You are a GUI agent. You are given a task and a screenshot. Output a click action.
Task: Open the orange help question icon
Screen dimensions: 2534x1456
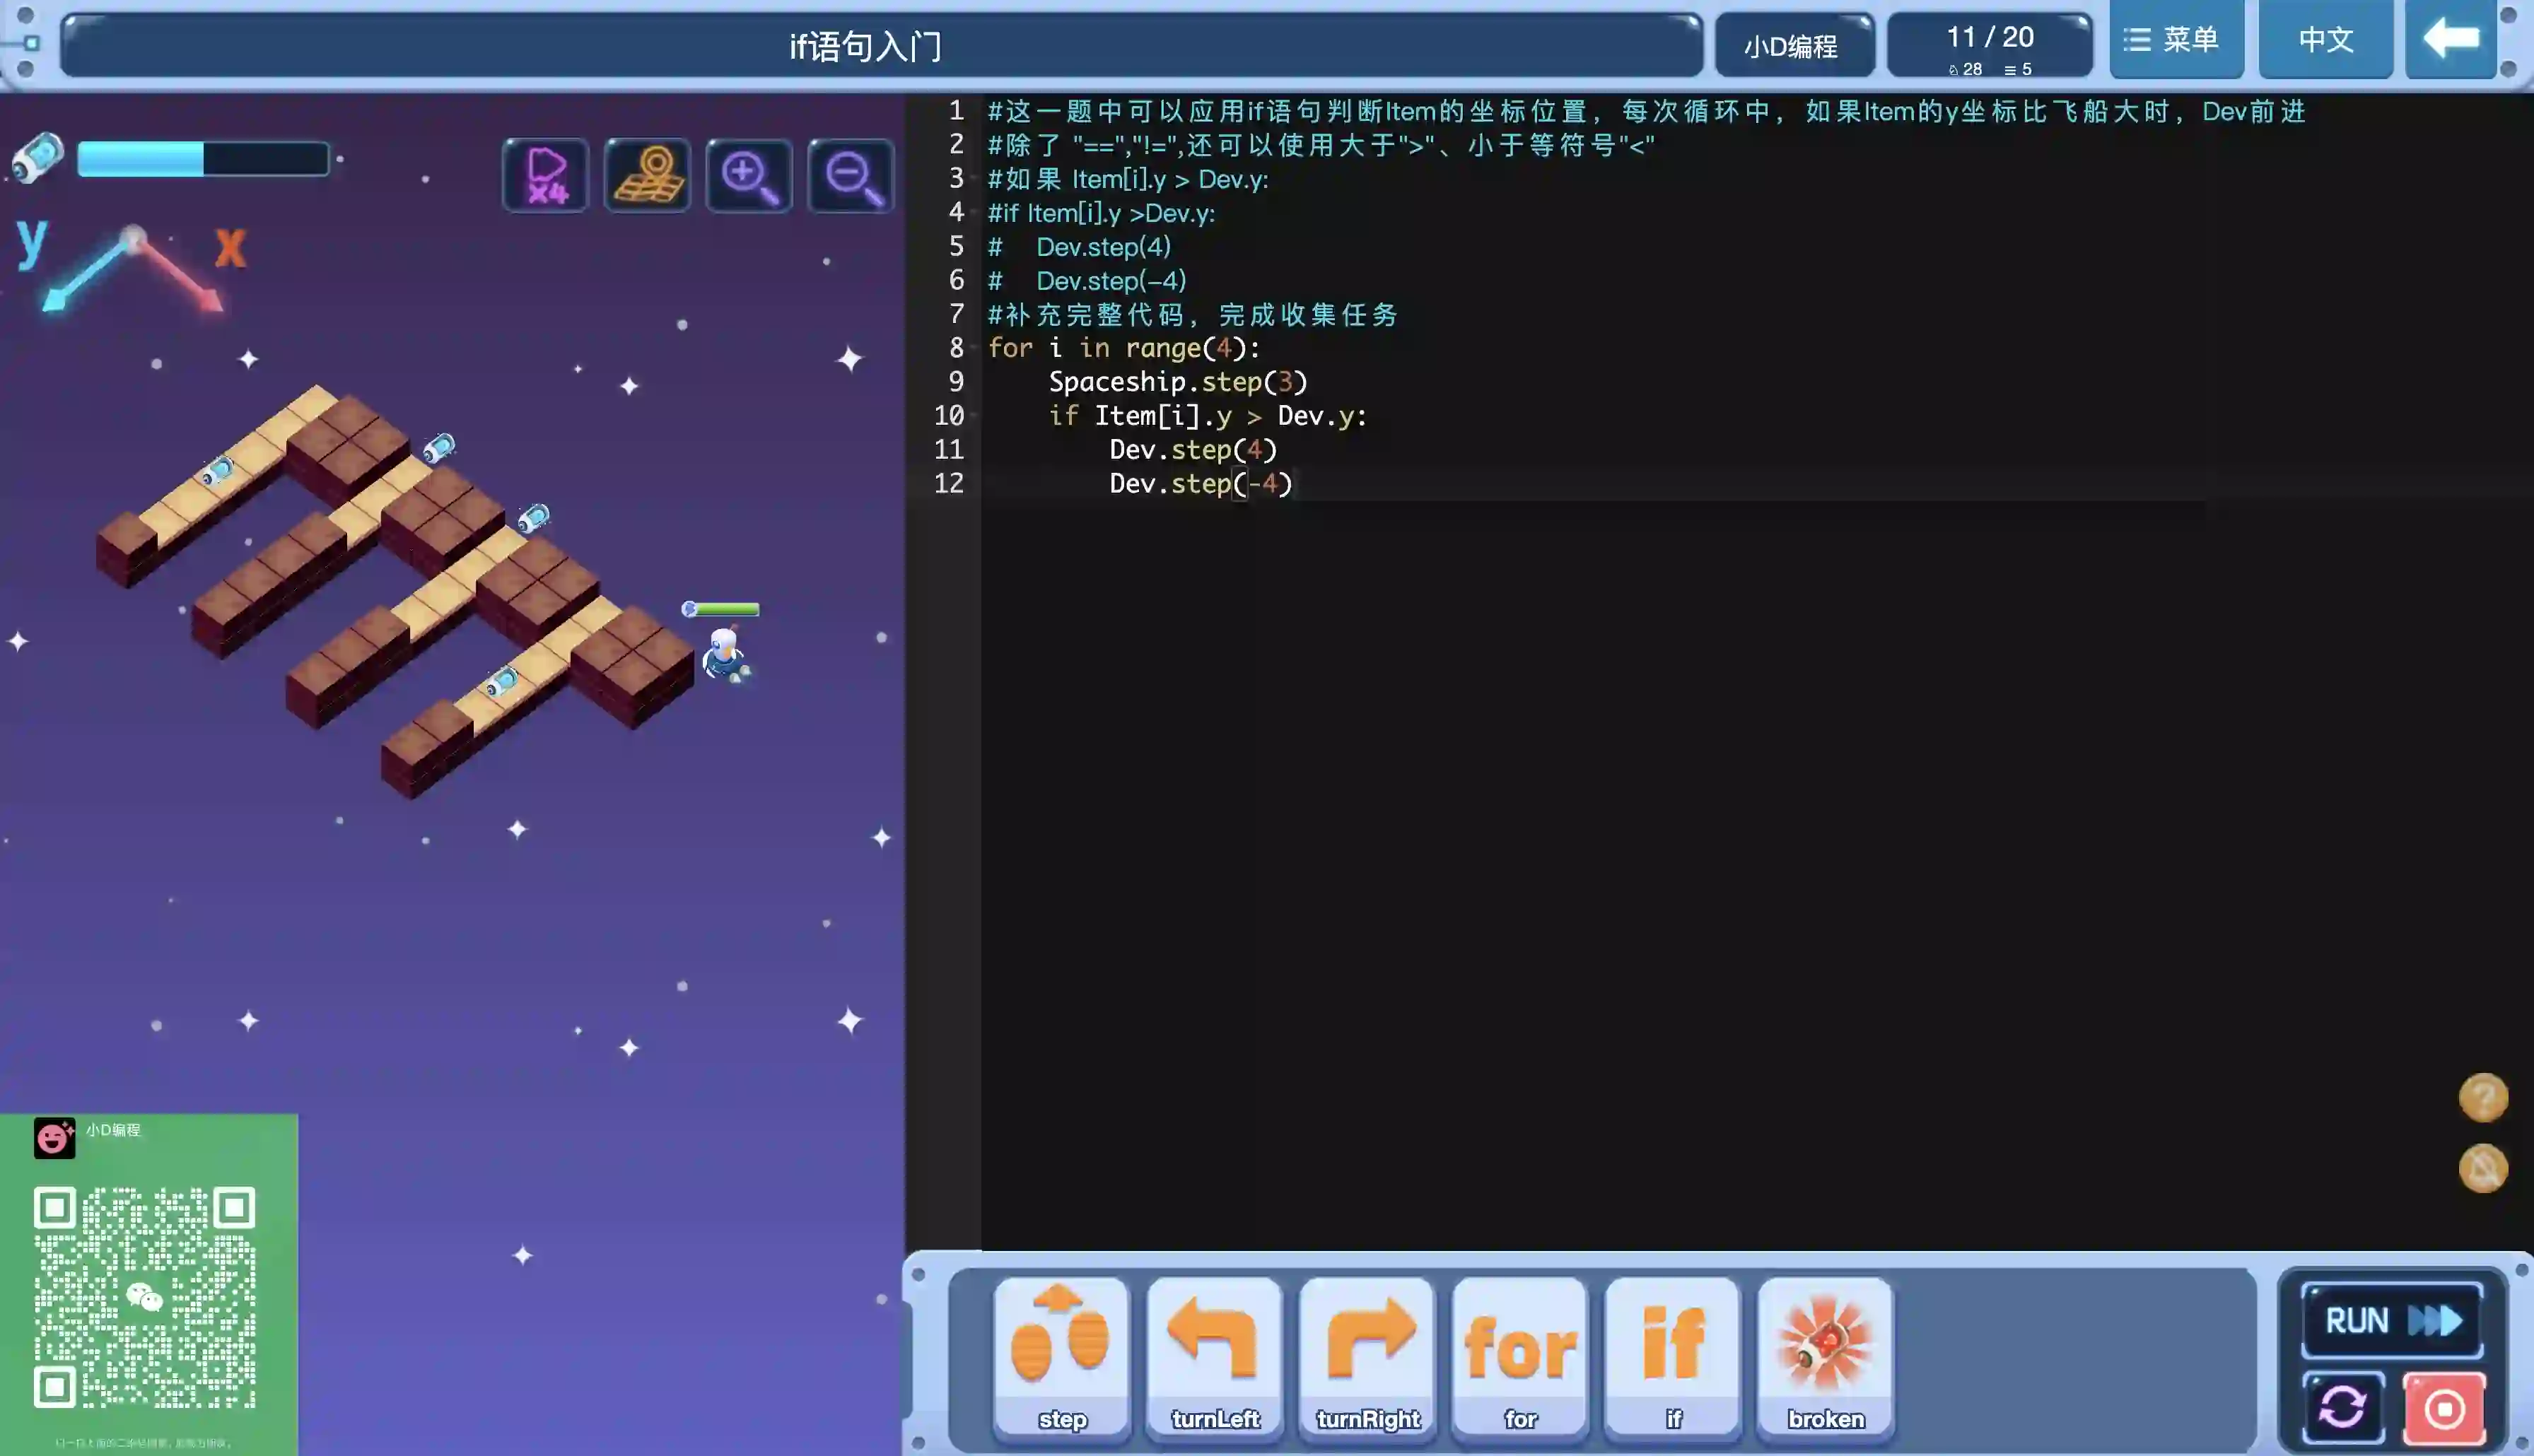pyautogui.click(x=2483, y=1098)
